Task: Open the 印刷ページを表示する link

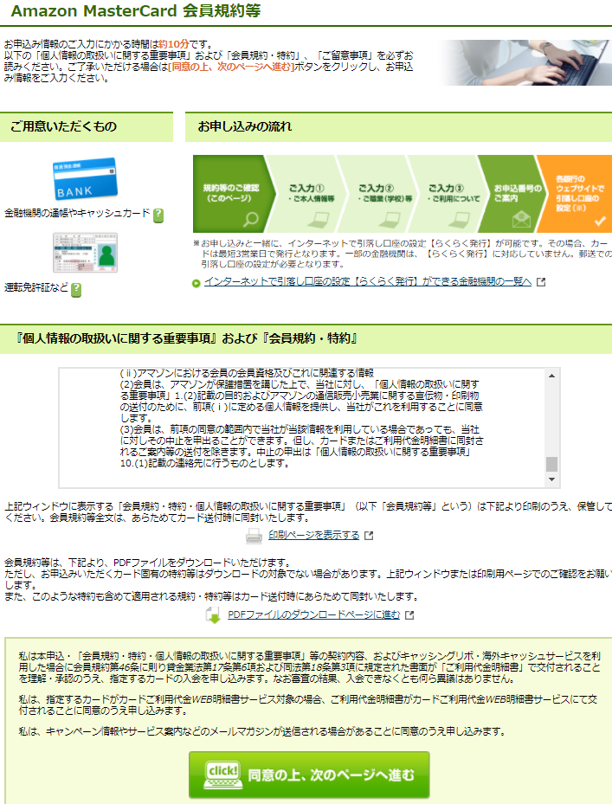Action: pyautogui.click(x=314, y=535)
